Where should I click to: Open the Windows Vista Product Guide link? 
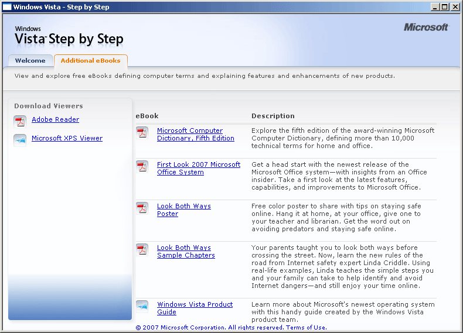point(195,308)
